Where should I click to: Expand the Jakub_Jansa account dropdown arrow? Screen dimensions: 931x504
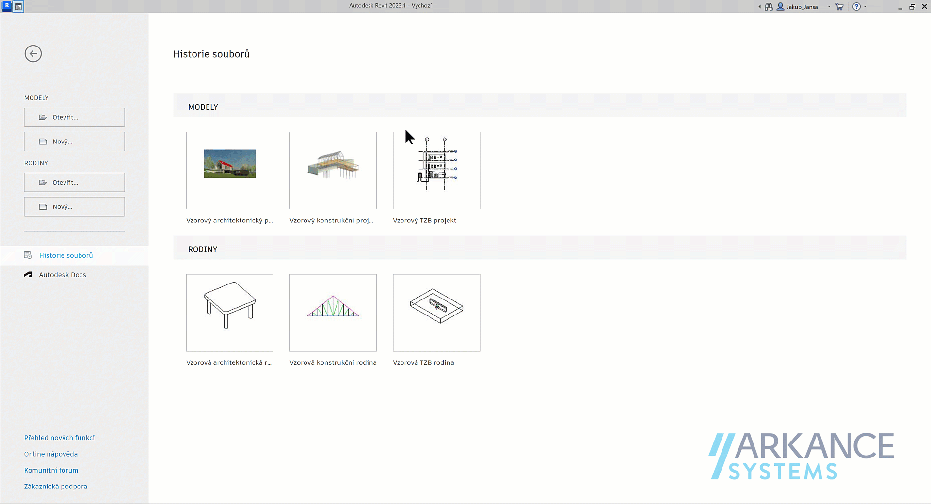pos(829,7)
